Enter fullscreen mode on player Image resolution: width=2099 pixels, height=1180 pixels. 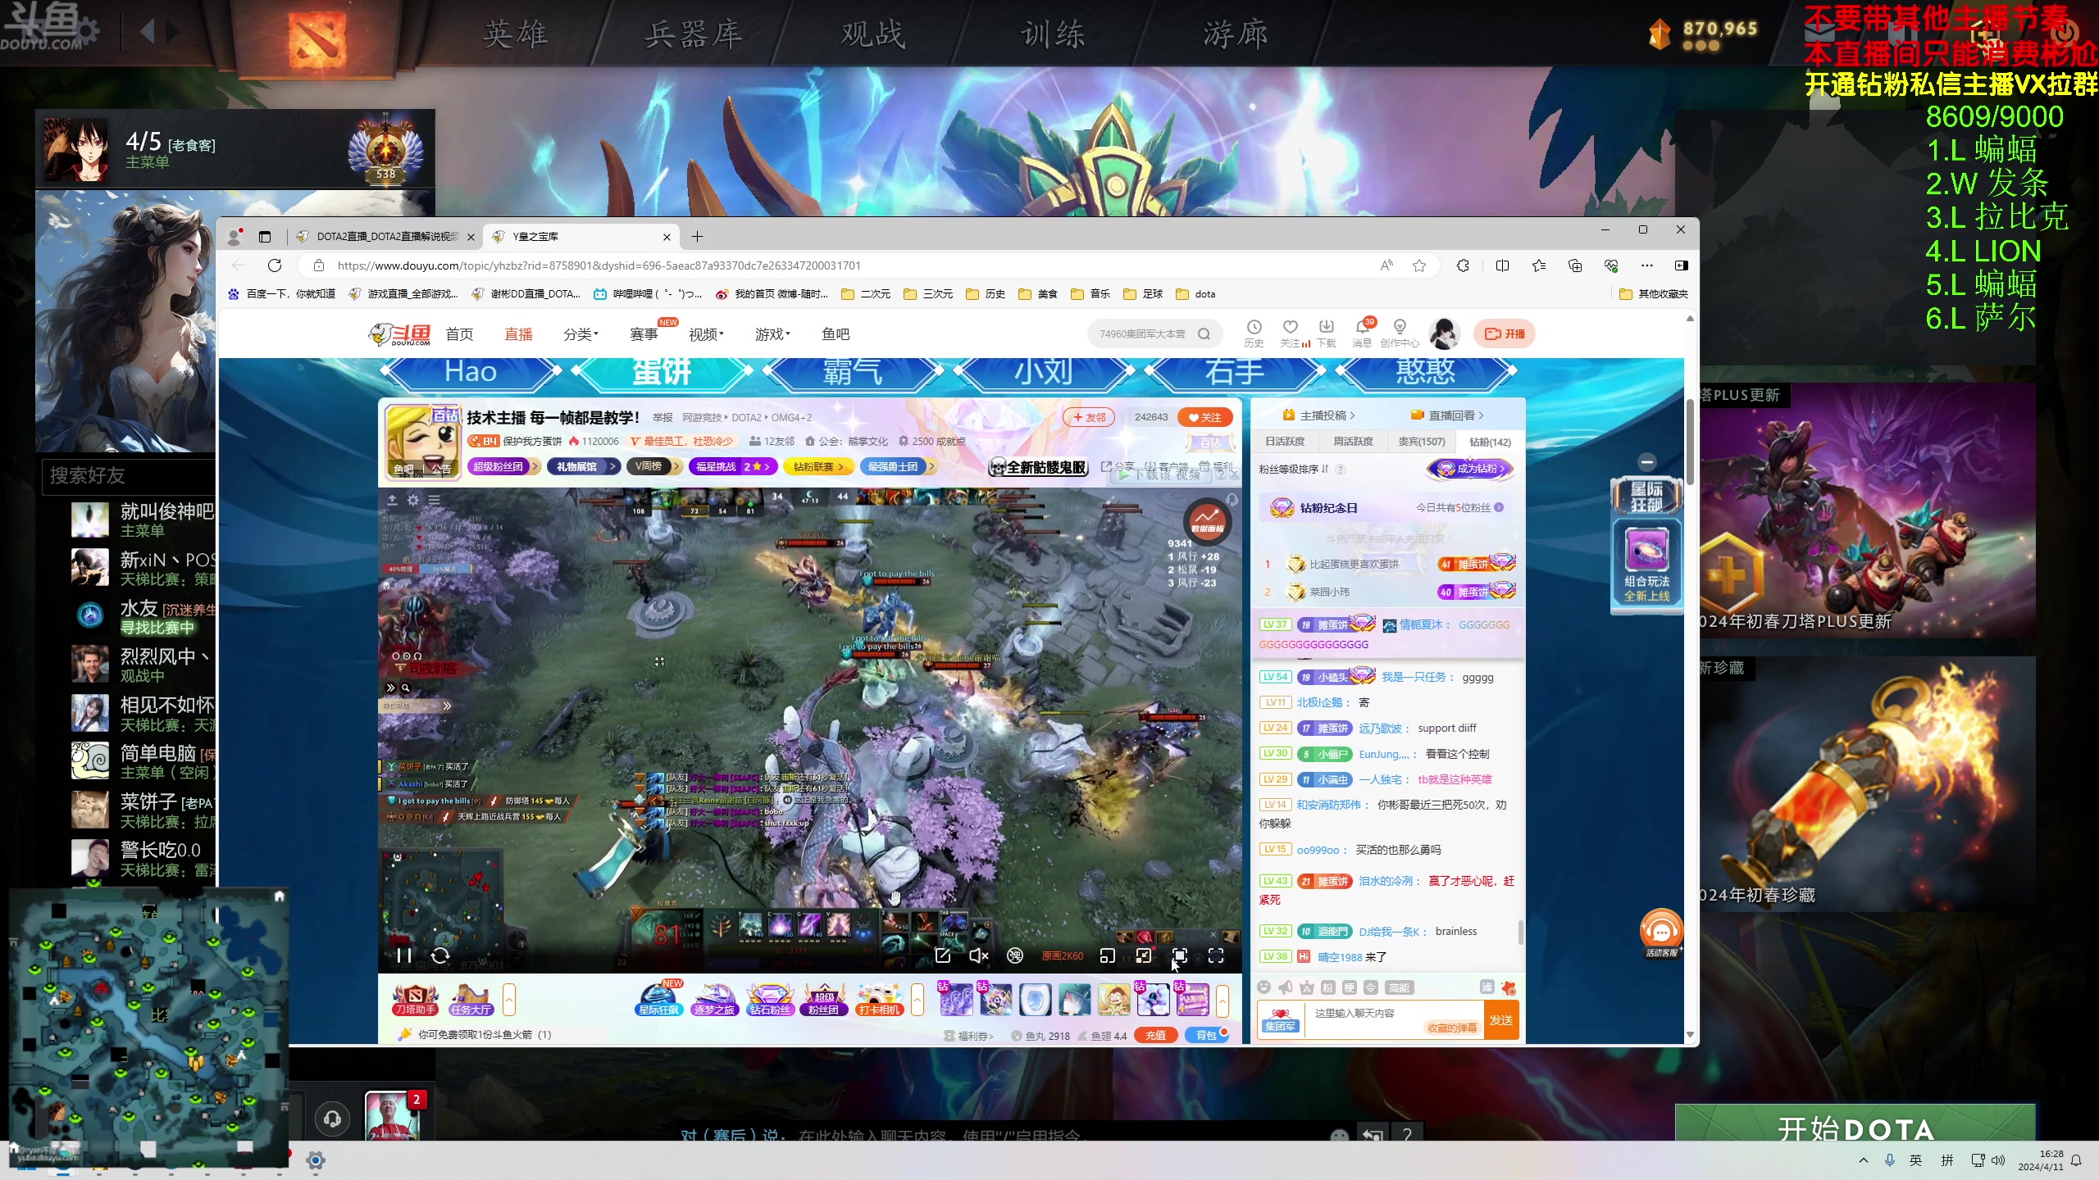pos(1216,955)
